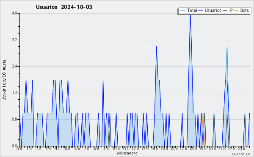
Task: Click the '2.4' y-axis value
Action: 14,66
